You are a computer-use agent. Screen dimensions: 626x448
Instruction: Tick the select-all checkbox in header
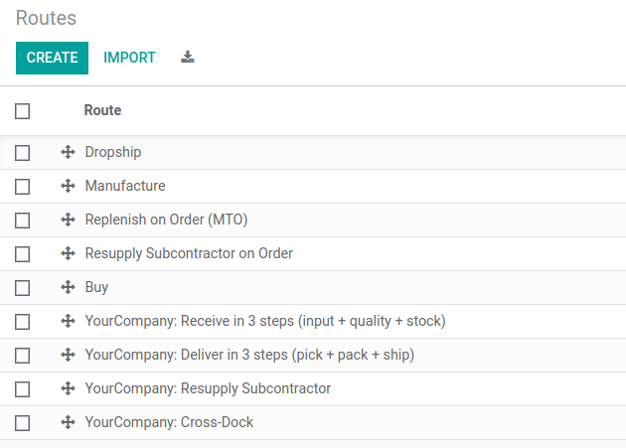coord(23,111)
